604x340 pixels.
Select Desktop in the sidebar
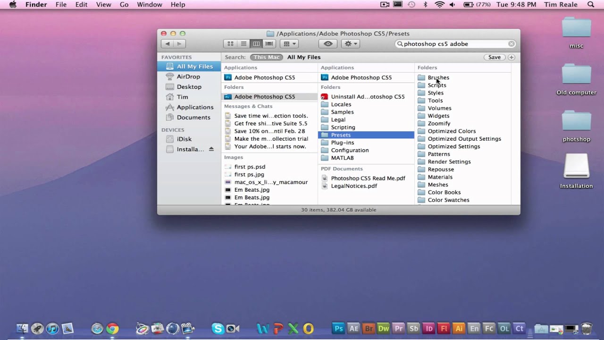click(189, 87)
